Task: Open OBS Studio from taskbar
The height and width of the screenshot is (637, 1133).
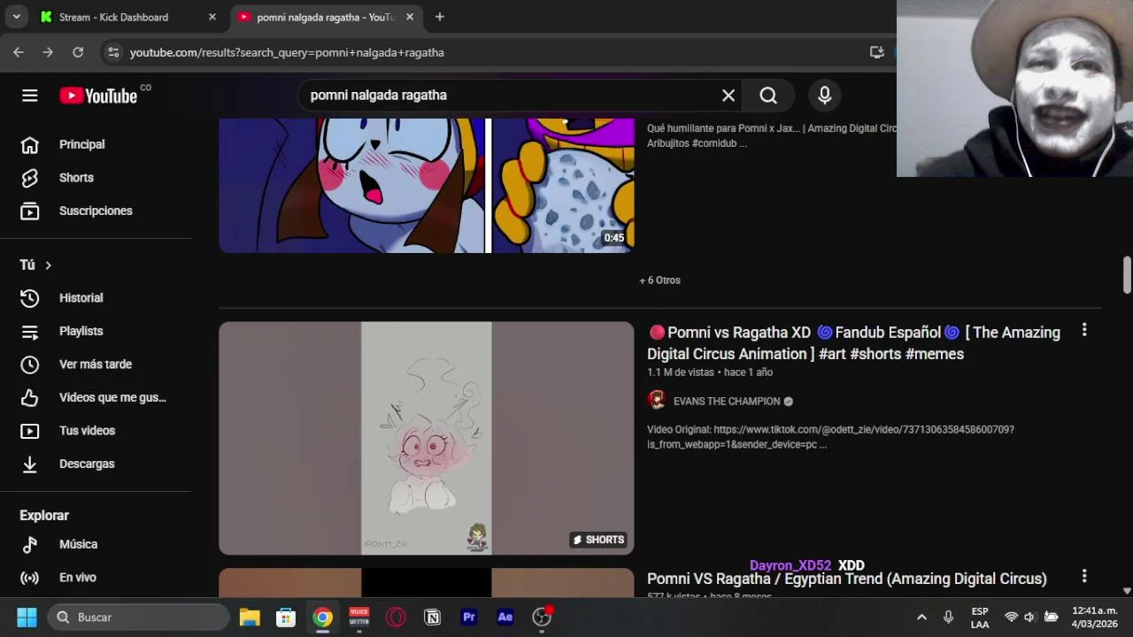Action: (542, 617)
